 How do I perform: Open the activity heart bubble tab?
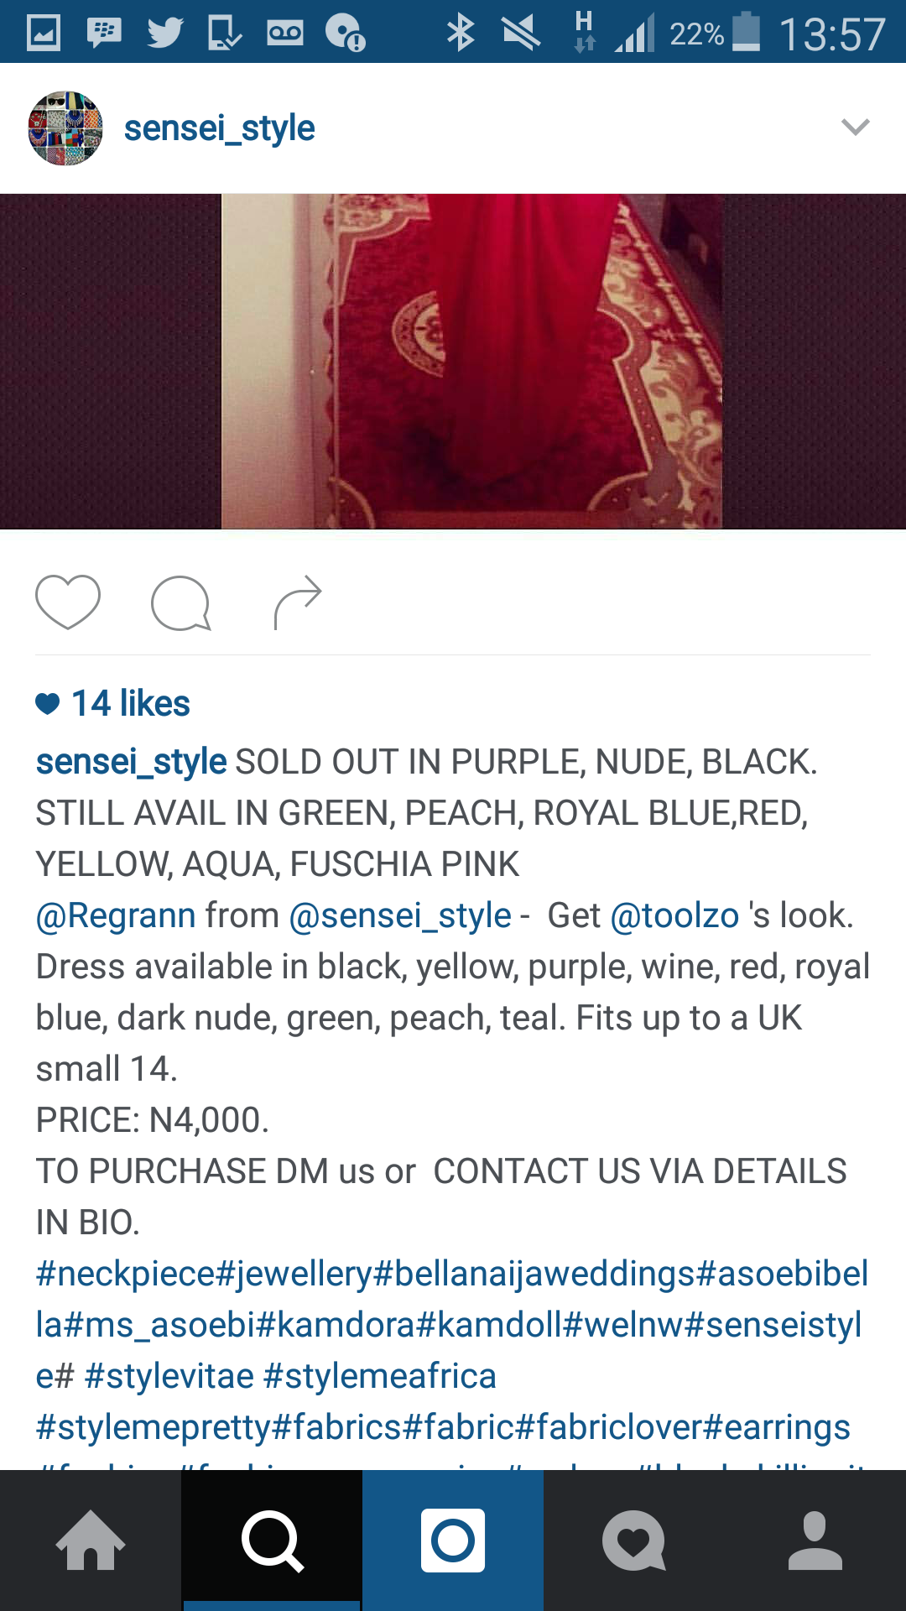pos(634,1541)
